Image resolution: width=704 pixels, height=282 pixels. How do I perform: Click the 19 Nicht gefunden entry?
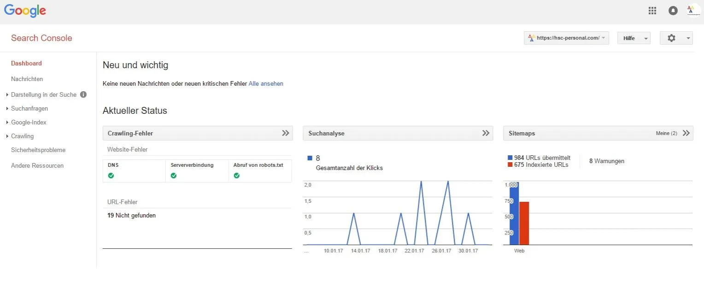tap(131, 215)
